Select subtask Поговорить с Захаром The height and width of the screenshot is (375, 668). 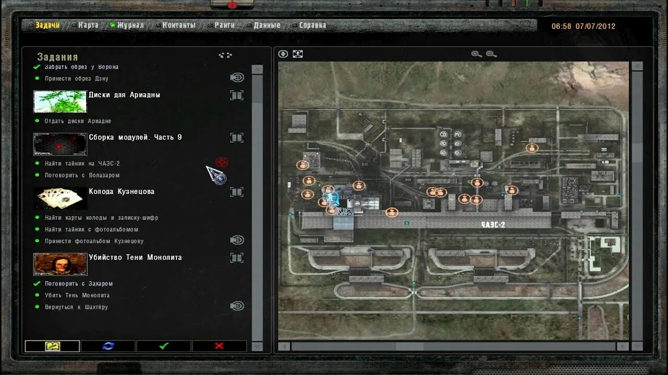[x=79, y=283]
